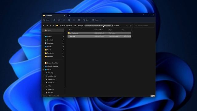Select OneDrive - Personal in sidebar
Screen dimensions: 197x111
[52, 66]
